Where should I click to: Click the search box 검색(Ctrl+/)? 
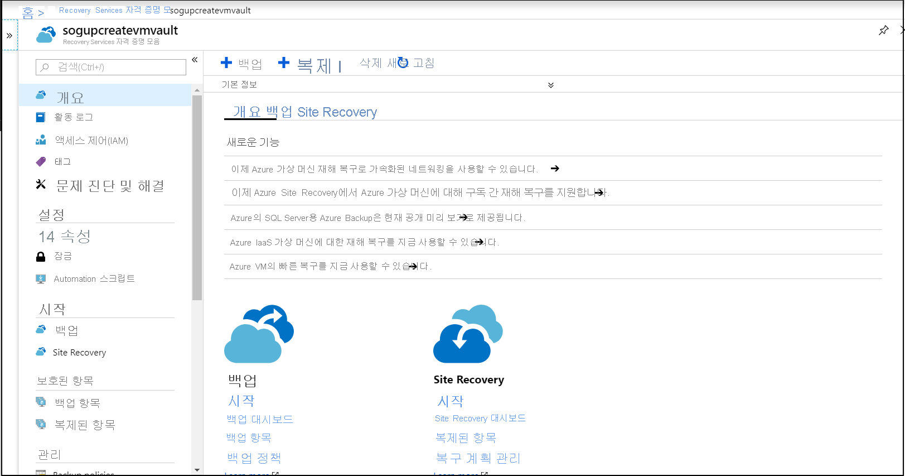click(x=111, y=67)
